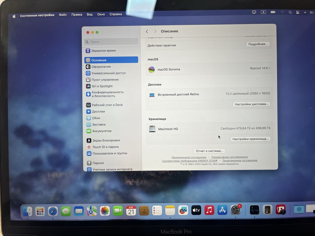The width and height of the screenshot is (315, 236).
Task: Select Основные in sidebar
Action: point(111,60)
